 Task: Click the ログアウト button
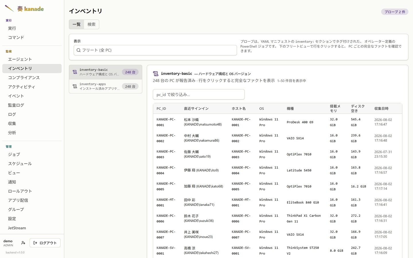click(45, 243)
